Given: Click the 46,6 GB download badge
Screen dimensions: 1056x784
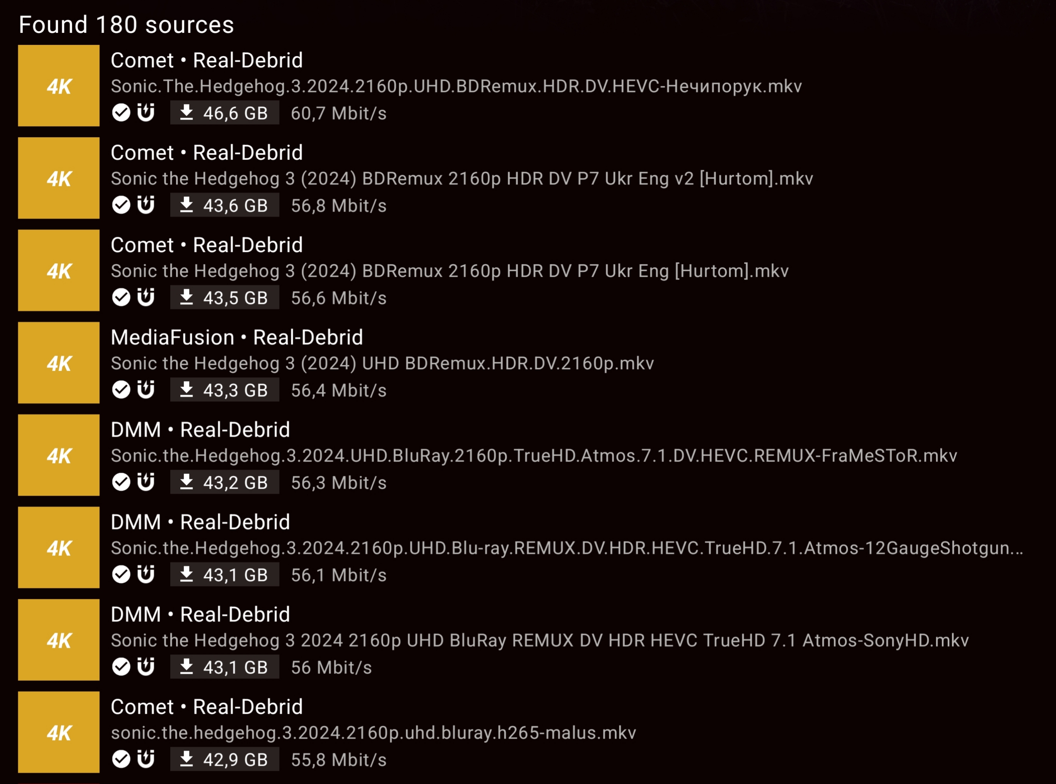Looking at the screenshot, I should click(x=225, y=113).
